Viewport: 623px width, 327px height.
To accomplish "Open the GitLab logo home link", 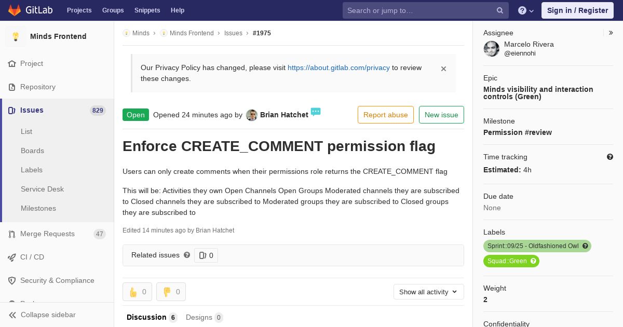I will point(30,10).
